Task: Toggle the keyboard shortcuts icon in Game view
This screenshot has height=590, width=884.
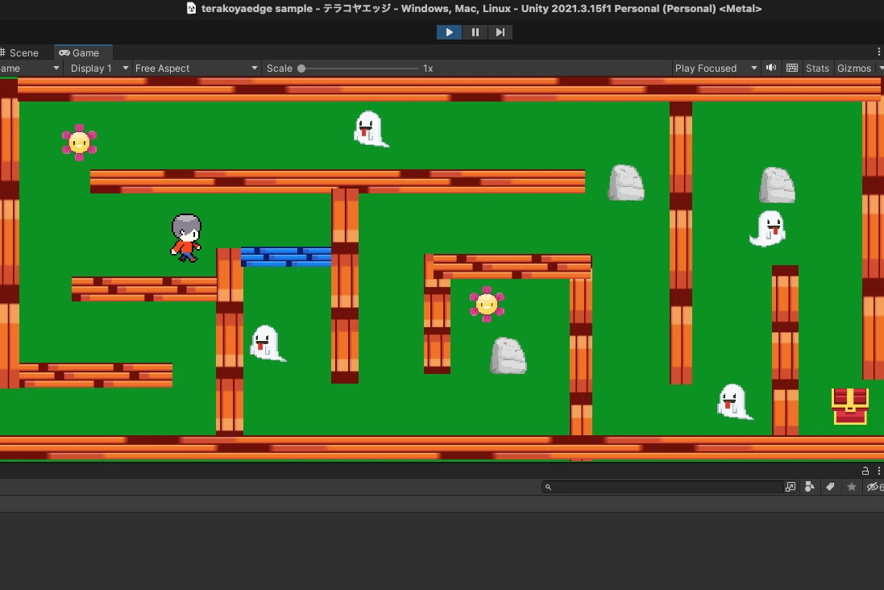Action: coord(792,68)
